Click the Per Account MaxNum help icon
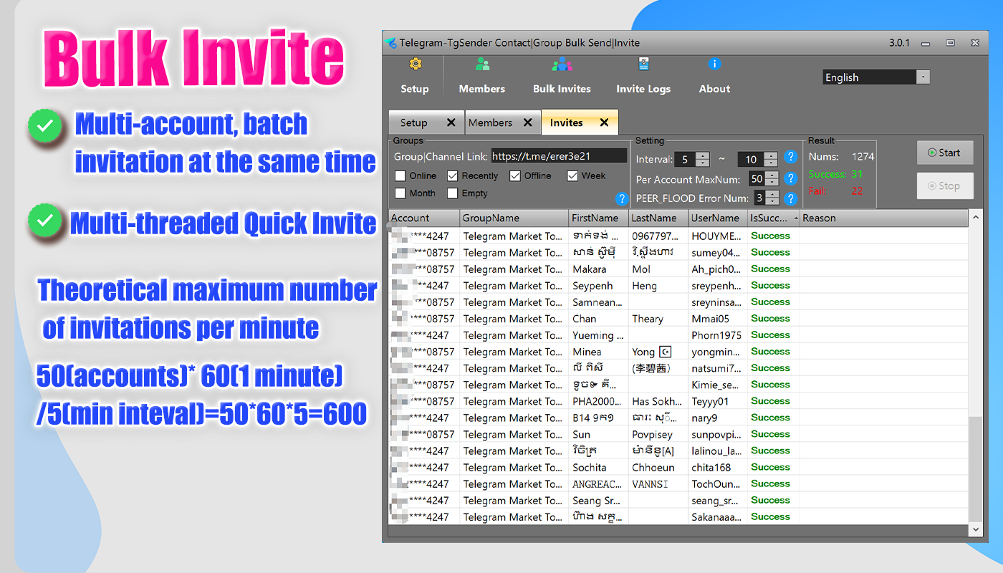1003x573 pixels. point(790,178)
